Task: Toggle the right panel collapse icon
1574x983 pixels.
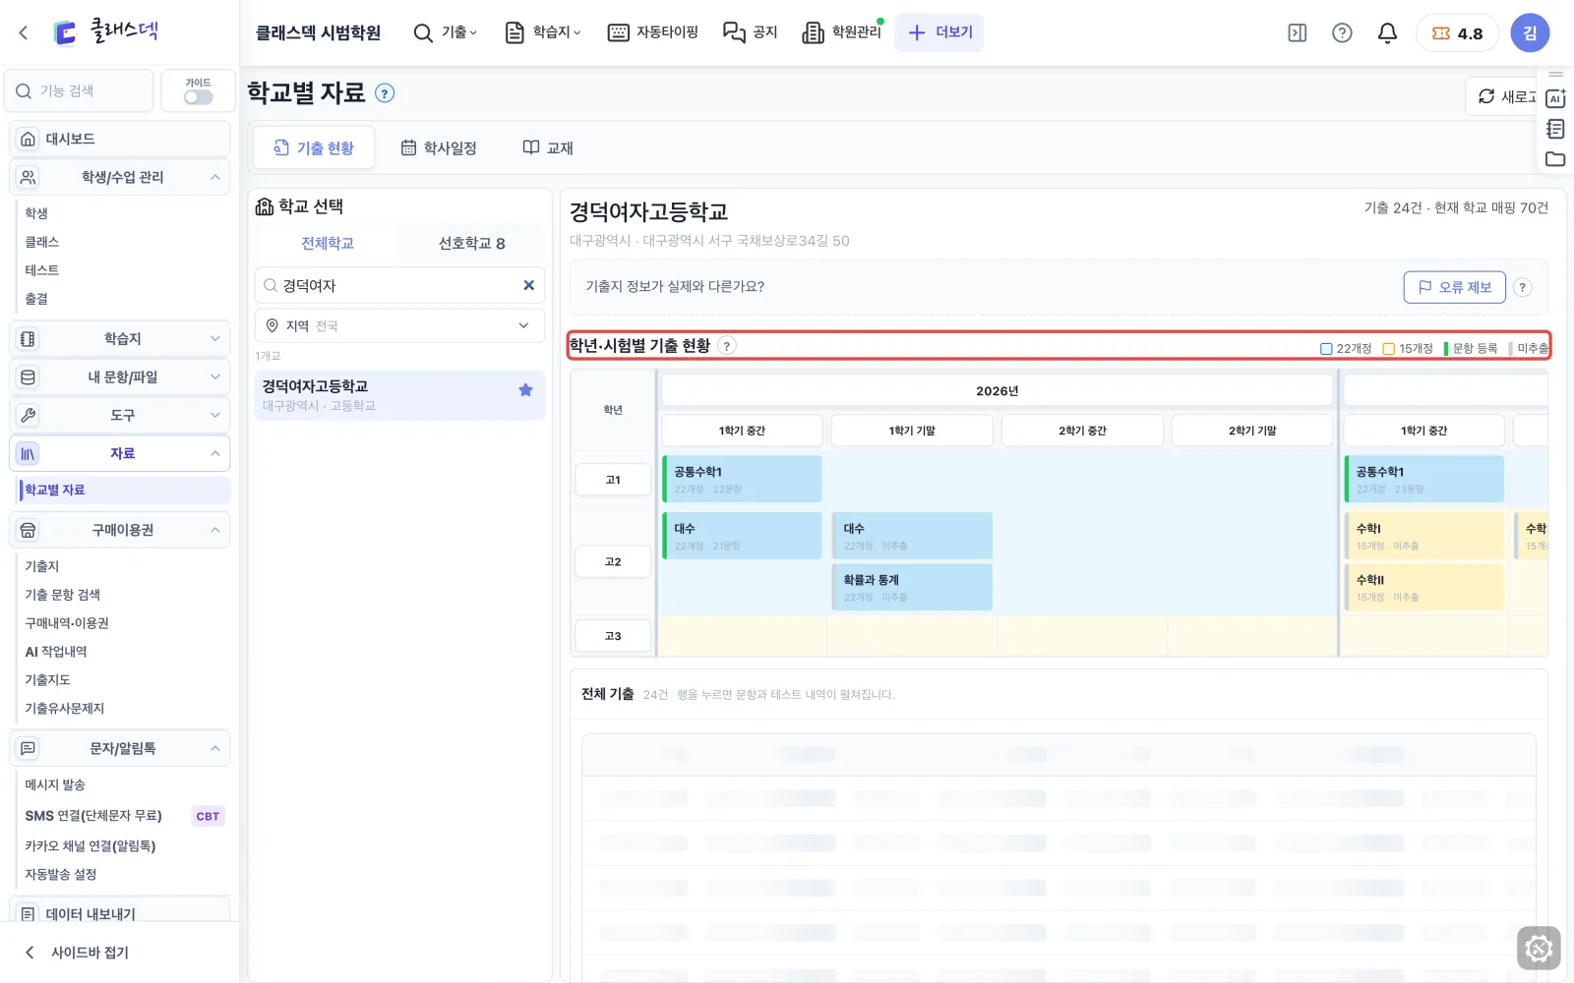Action: (x=1298, y=33)
